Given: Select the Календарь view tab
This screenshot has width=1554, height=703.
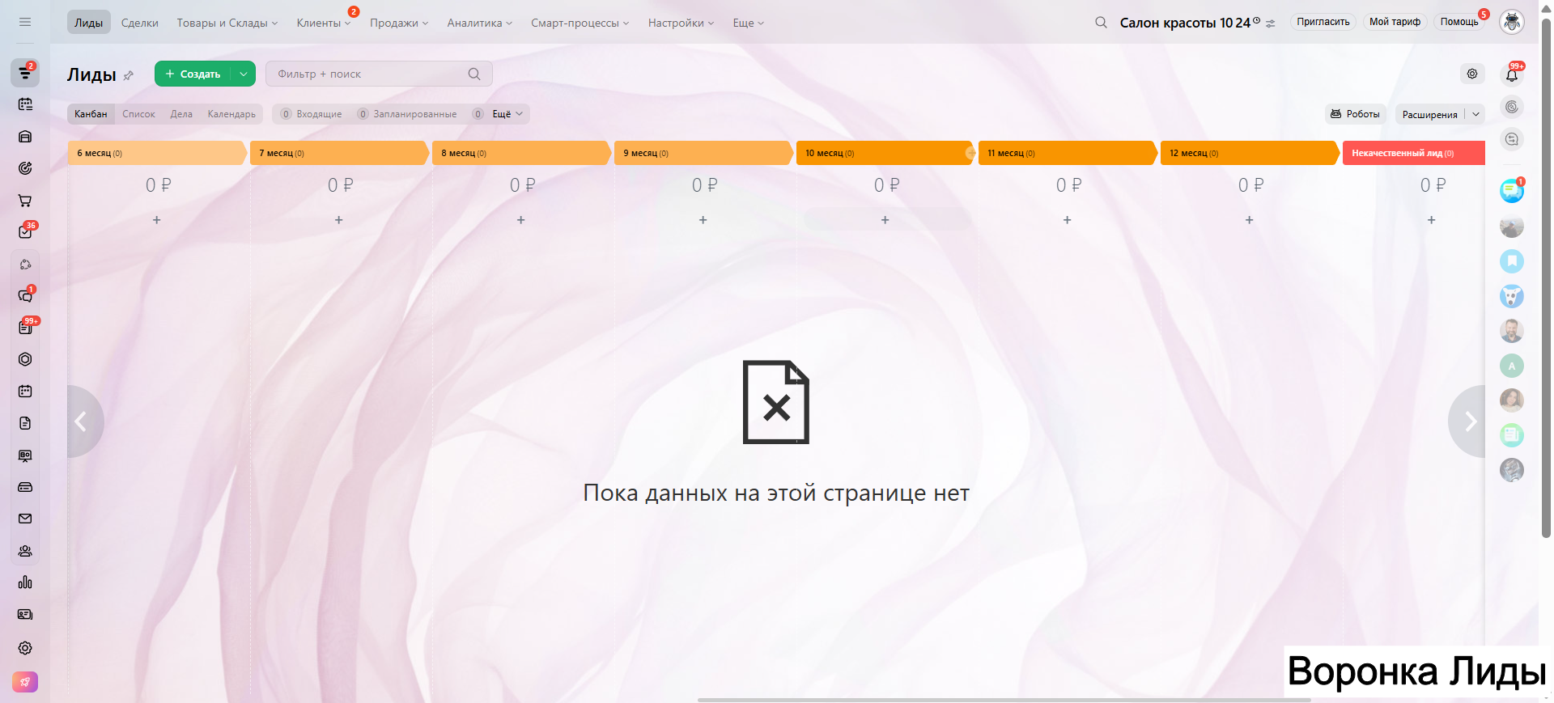Looking at the screenshot, I should click(x=231, y=114).
